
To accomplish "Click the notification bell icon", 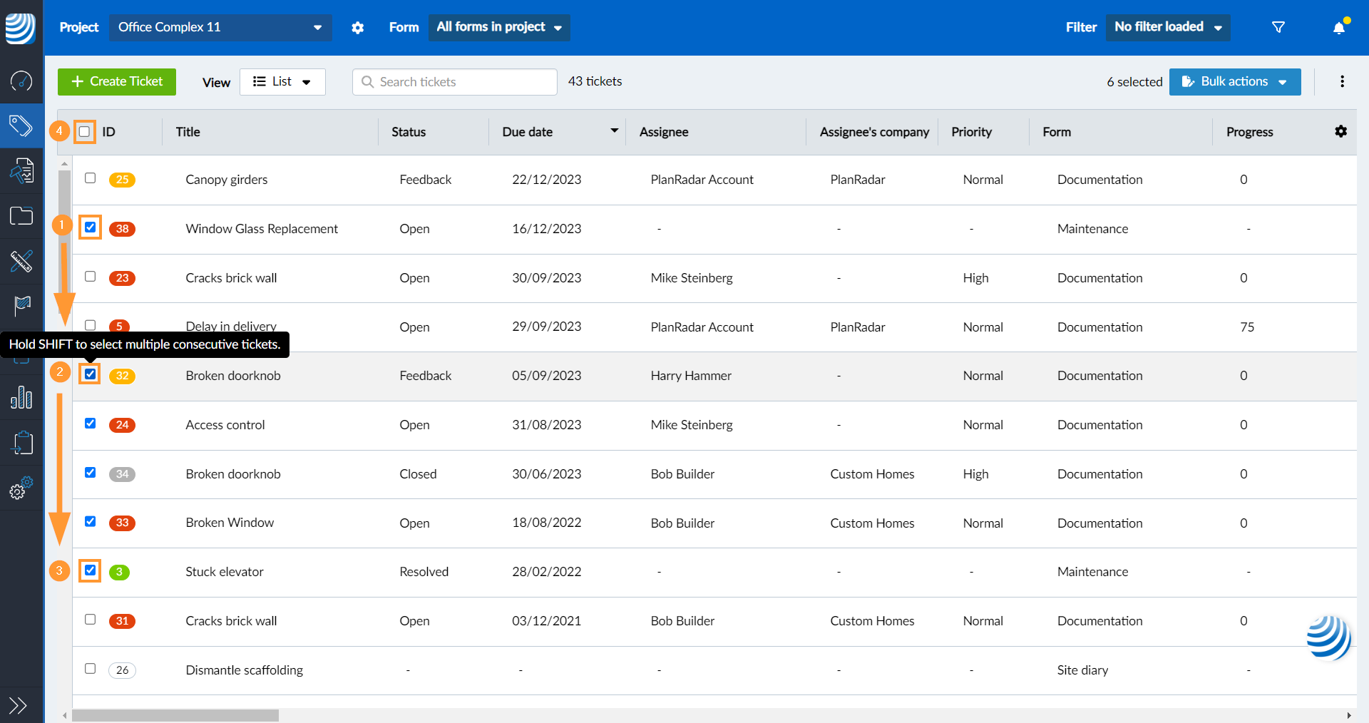I will [x=1339, y=28].
